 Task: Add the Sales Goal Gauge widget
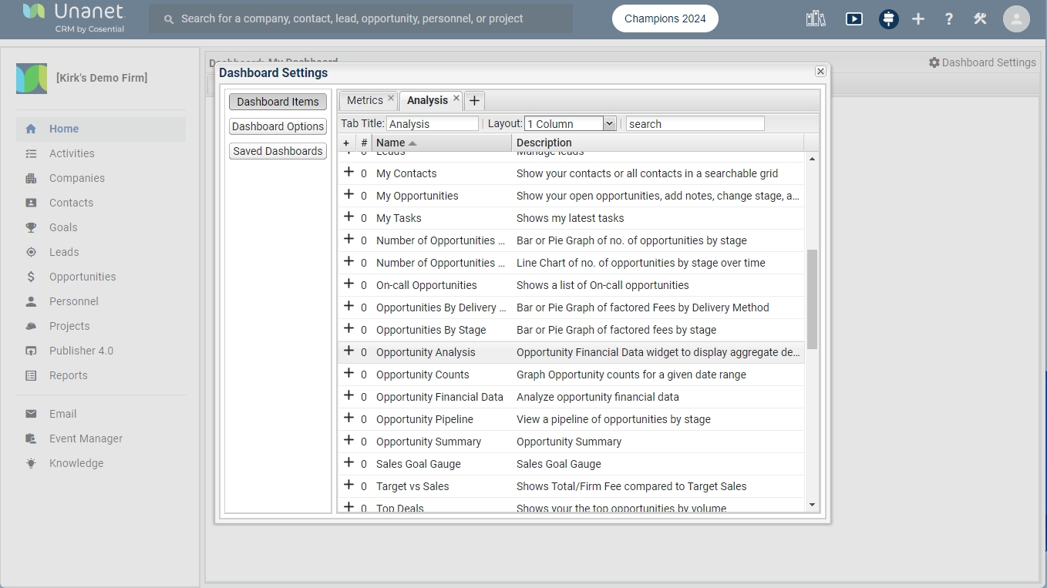[348, 463]
